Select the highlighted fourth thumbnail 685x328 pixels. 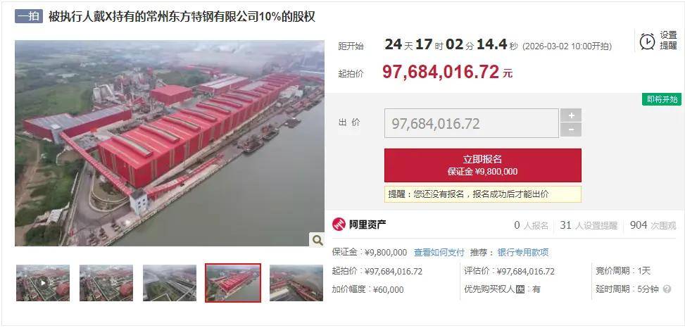[233, 282]
